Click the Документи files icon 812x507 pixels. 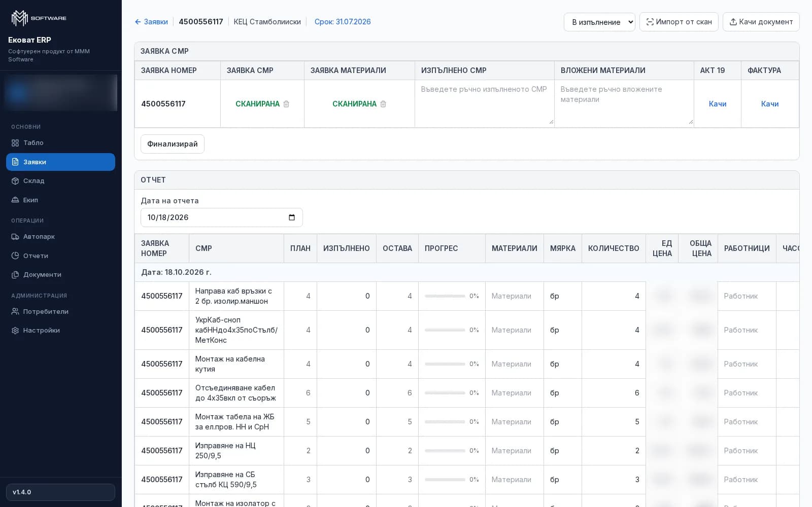point(15,275)
